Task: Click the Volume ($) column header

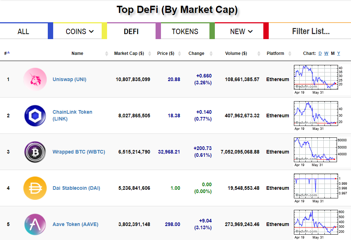Action: coord(236,53)
